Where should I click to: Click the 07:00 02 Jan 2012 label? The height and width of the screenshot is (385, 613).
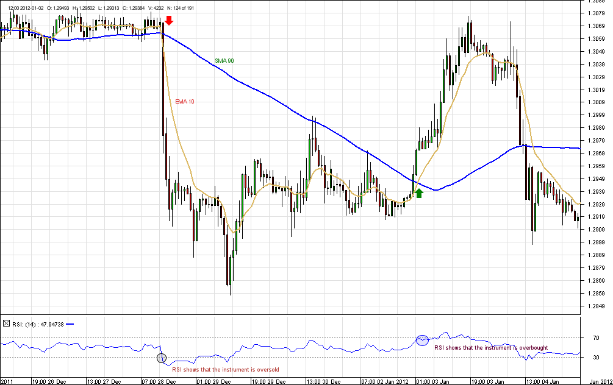385,381
